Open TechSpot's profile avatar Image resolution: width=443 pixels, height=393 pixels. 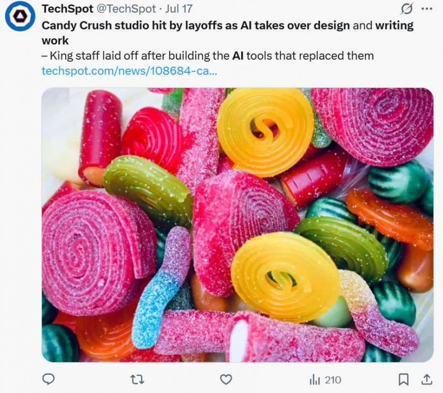(x=20, y=16)
